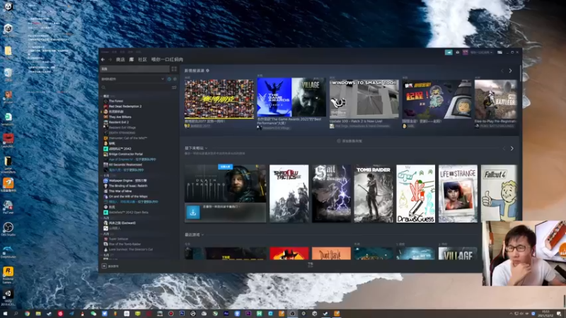Open advanced filter options beside search
The width and height of the screenshot is (566, 318).
coord(174,87)
